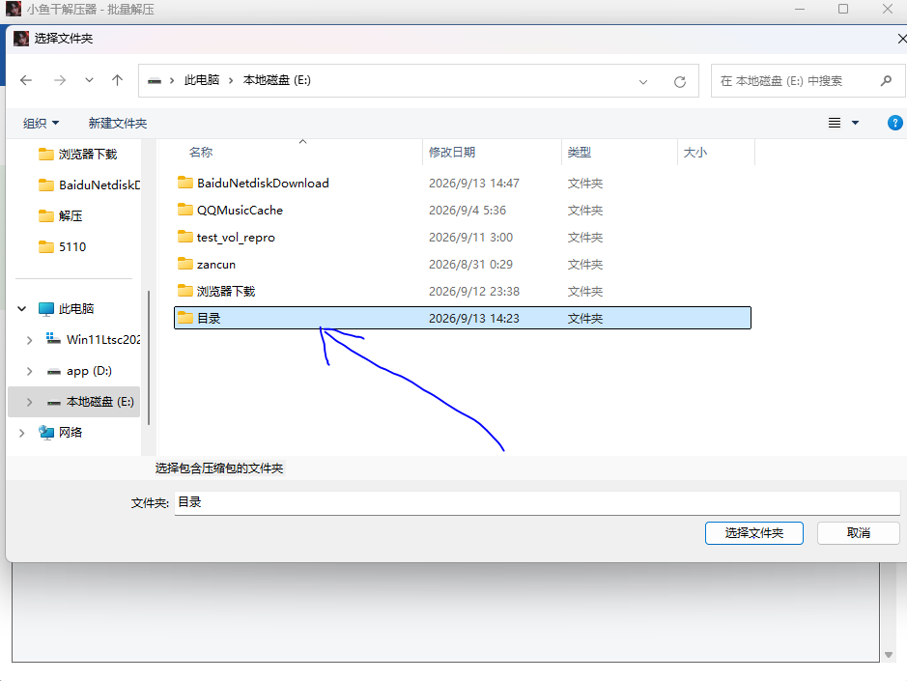This screenshot has height=681, width=907.
Task: Close the 选择文件夹 dialog
Action: 901,39
